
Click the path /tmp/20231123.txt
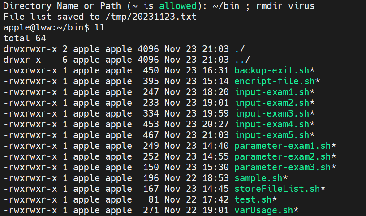[151, 17]
